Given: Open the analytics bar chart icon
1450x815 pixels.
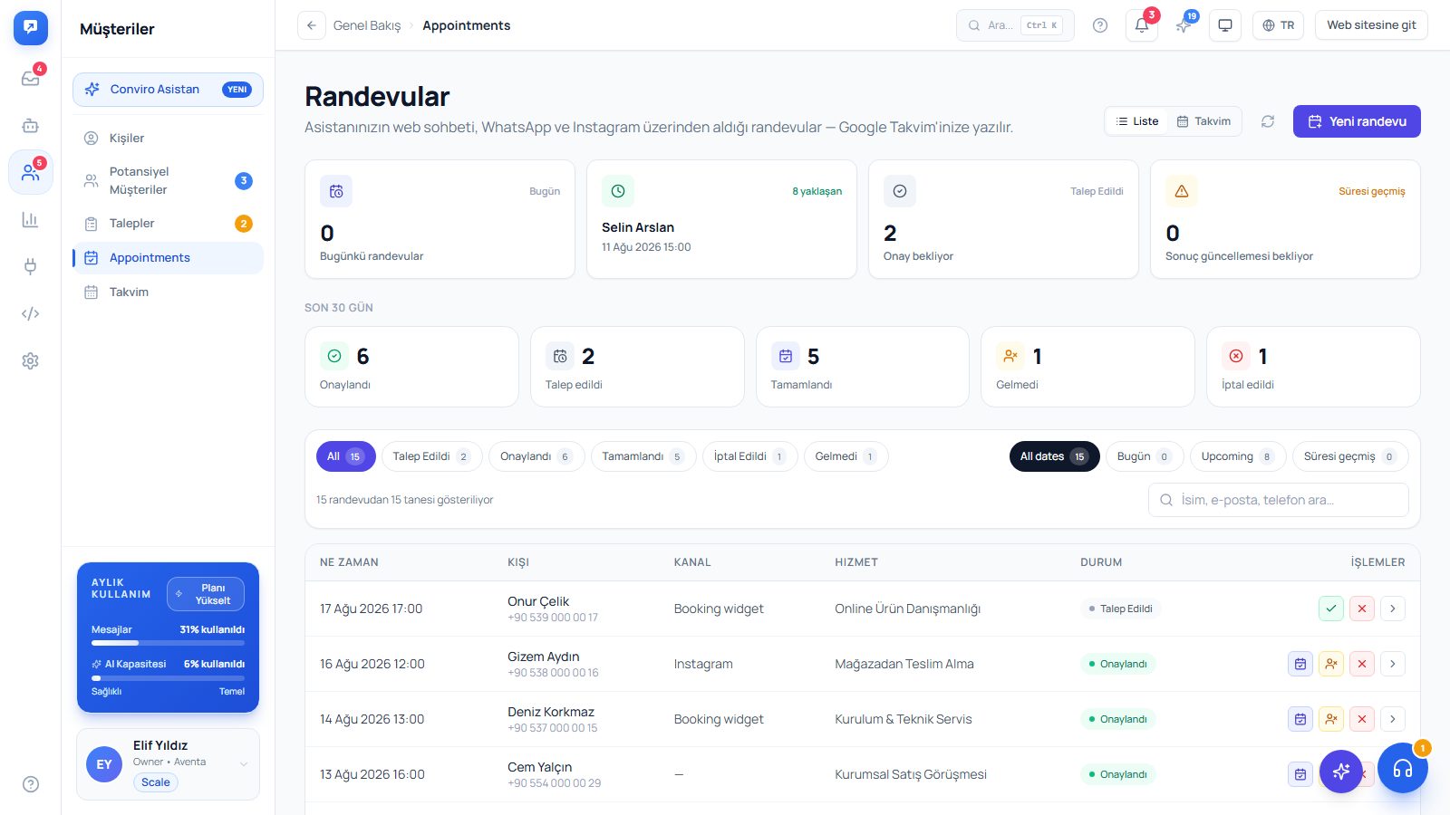Looking at the screenshot, I should 30,220.
